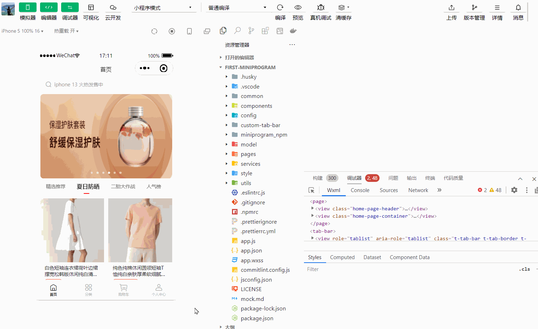This screenshot has height=329, width=538.
Task: Select the Console tab in devtools
Action: [x=360, y=190]
